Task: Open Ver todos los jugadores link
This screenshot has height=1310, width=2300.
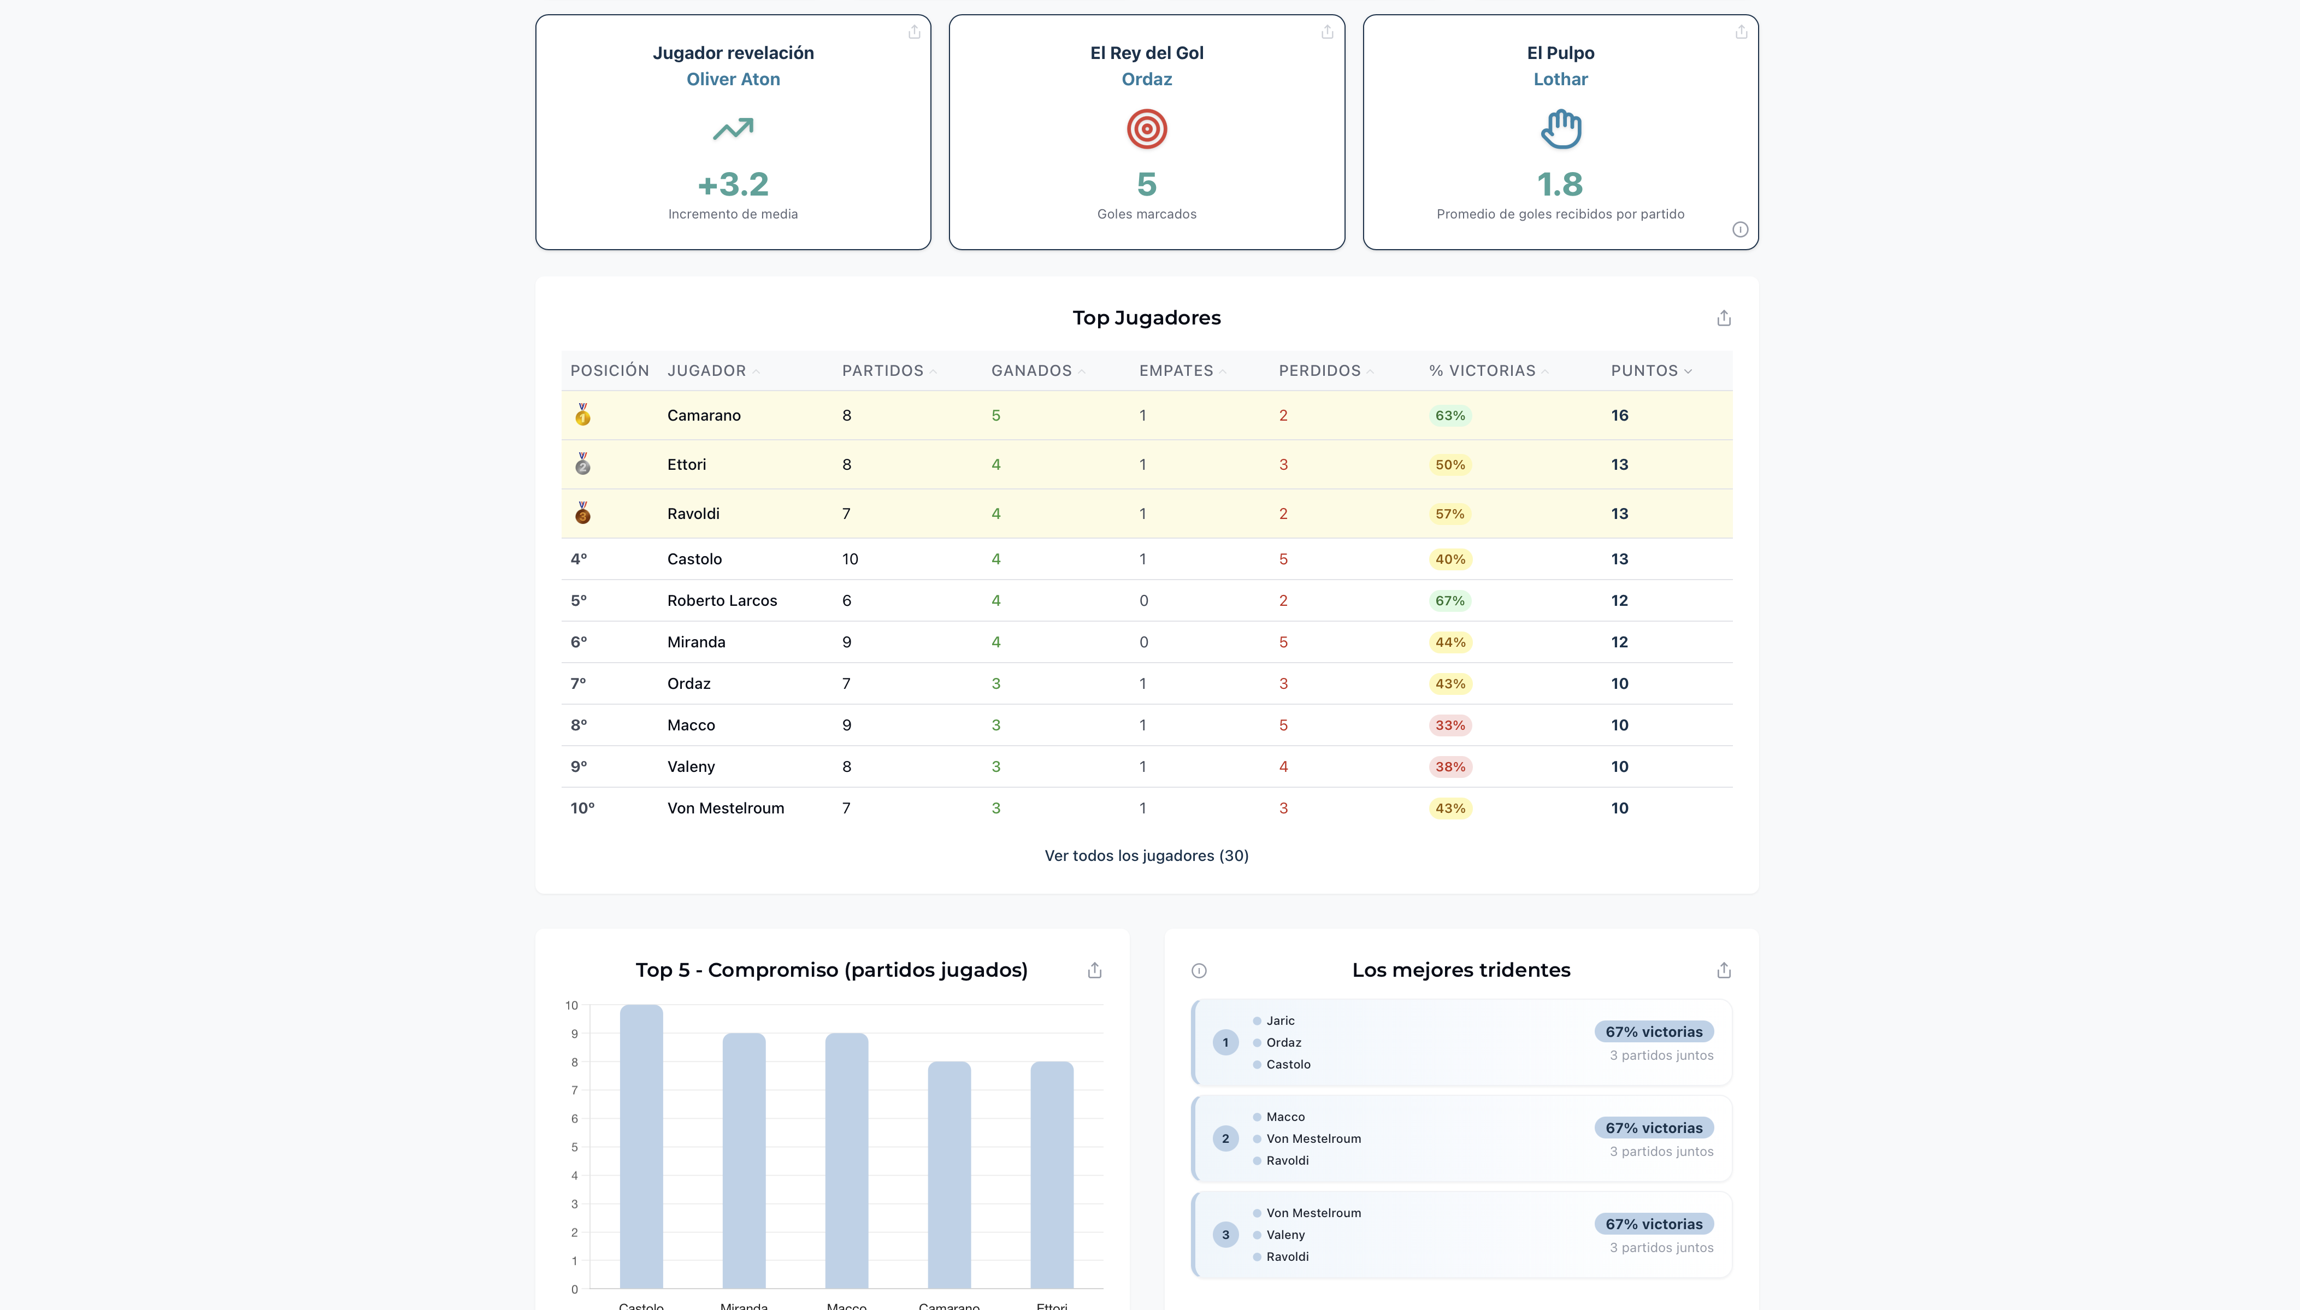Action: click(1146, 855)
